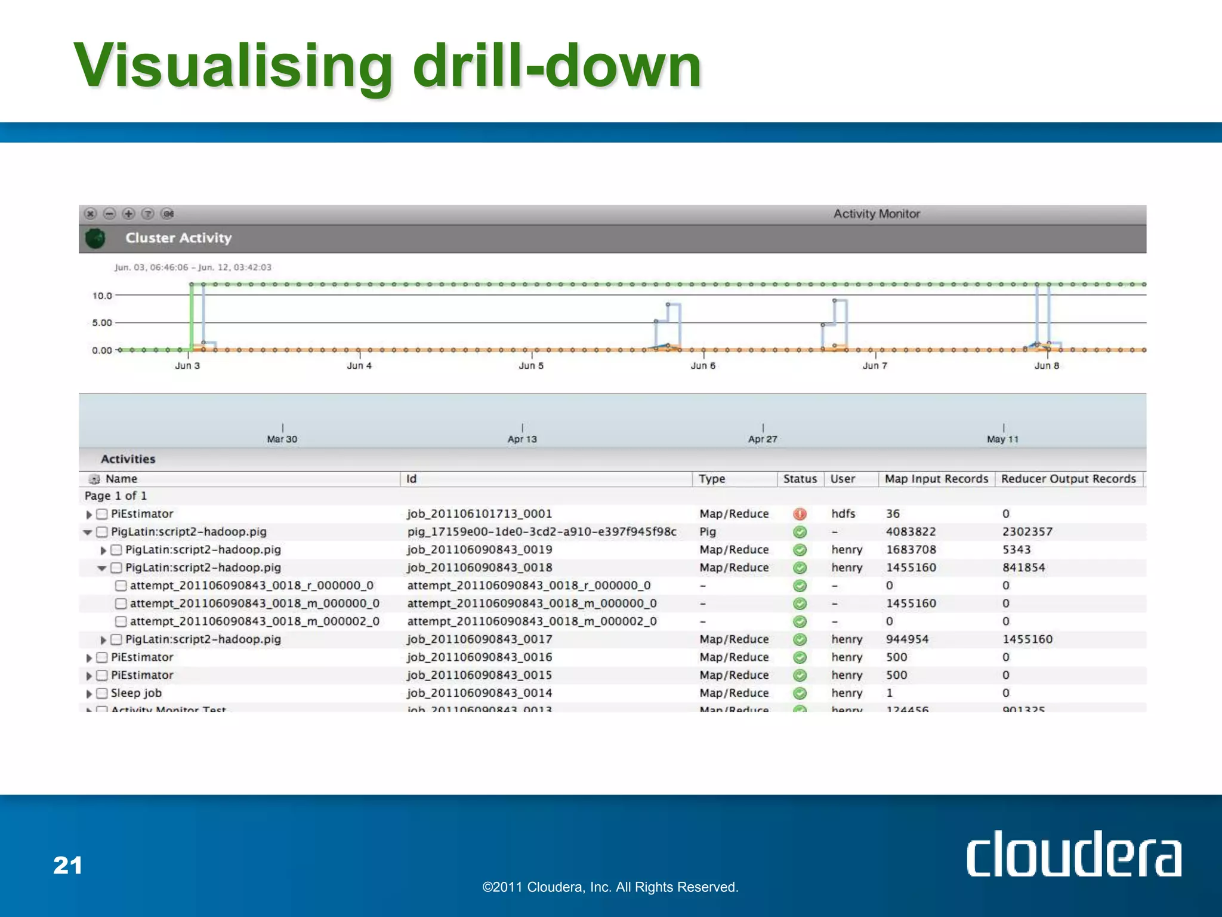Expand the Sleep job row
The width and height of the screenshot is (1222, 917).
pos(89,694)
